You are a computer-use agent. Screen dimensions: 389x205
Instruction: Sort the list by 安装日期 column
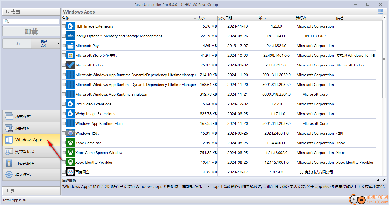pos(238,18)
